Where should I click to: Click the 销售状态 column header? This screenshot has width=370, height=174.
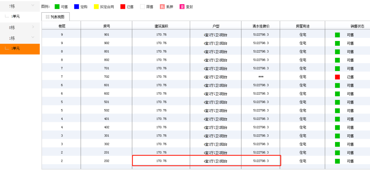(x=357, y=26)
